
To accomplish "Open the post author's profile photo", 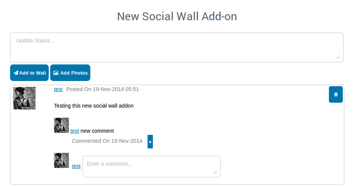I will [x=24, y=99].
